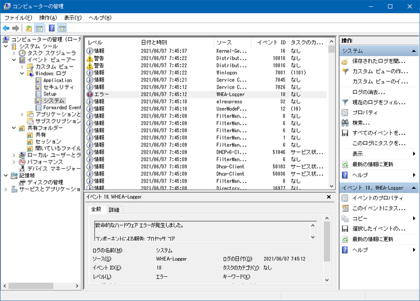Close the event preview pane
The image size is (420, 301).
pyautogui.click(x=329, y=197)
